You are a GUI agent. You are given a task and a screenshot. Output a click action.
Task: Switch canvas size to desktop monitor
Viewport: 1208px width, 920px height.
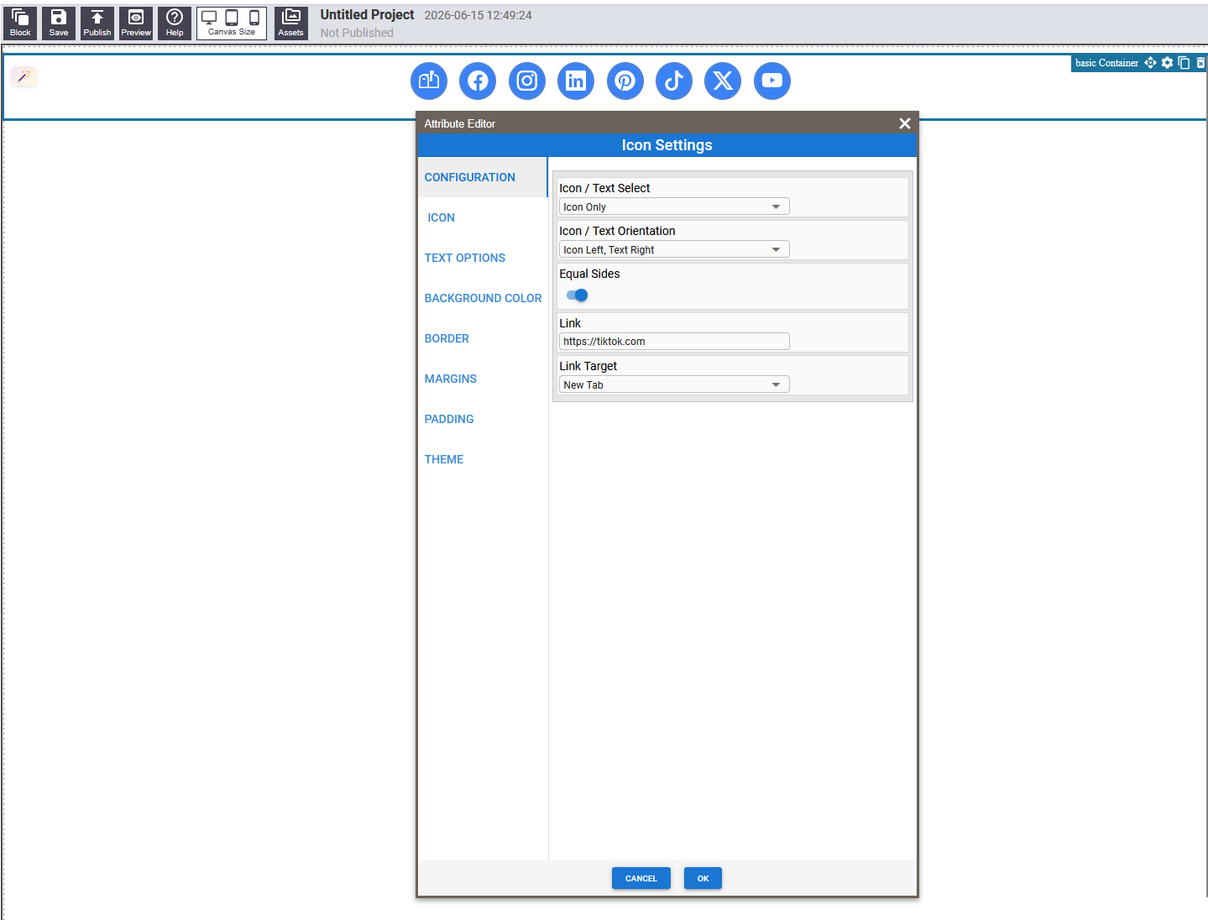pyautogui.click(x=209, y=18)
